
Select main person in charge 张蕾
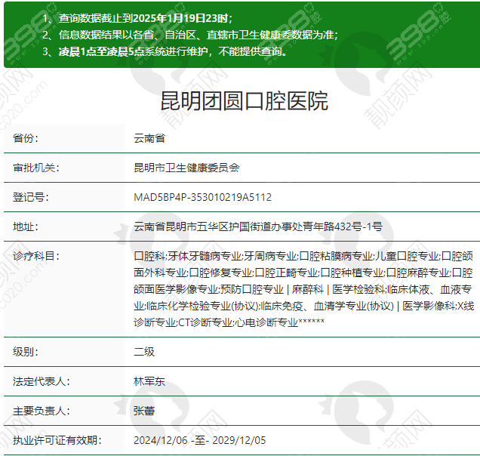click(x=144, y=411)
